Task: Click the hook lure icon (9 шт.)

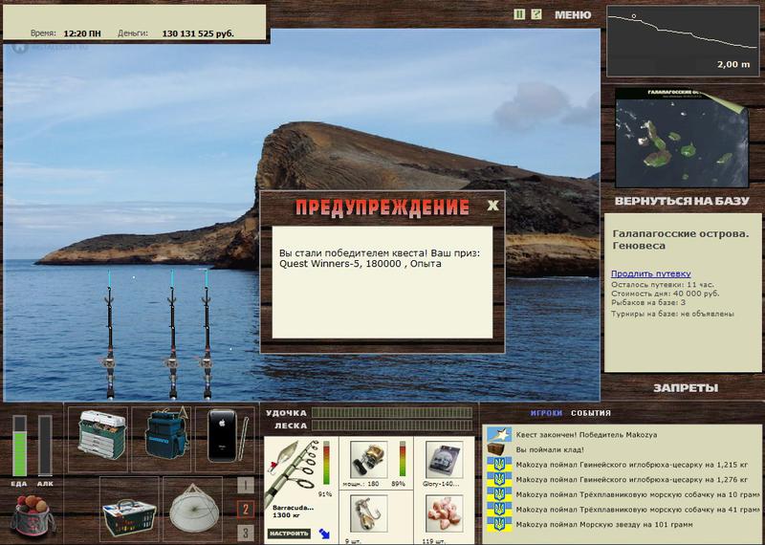Action: click(x=369, y=513)
